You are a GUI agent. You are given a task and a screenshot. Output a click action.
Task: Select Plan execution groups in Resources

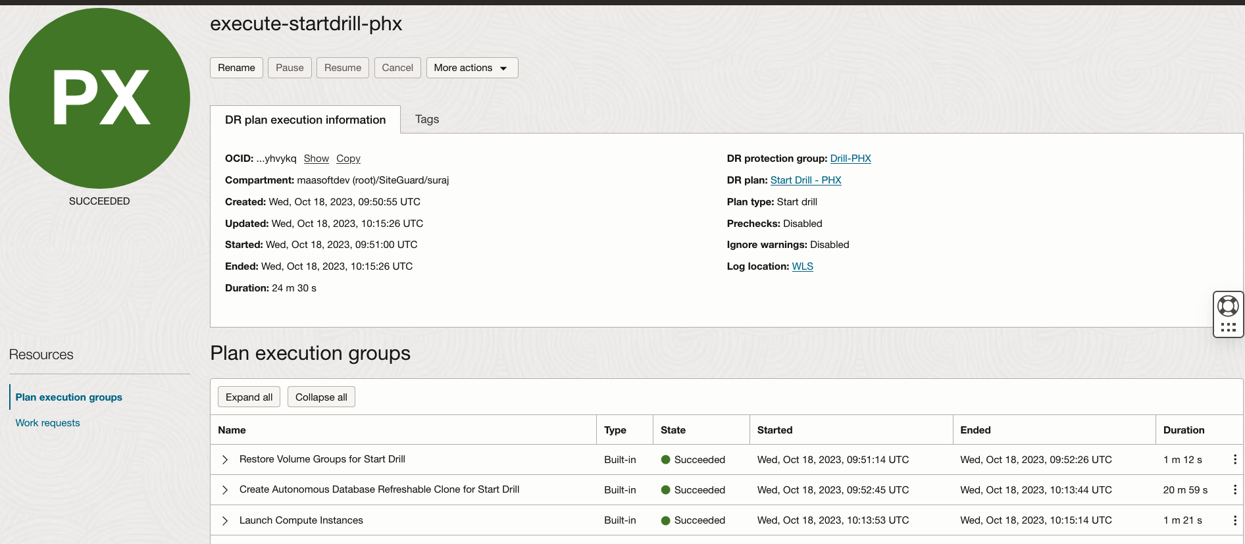[x=69, y=397]
